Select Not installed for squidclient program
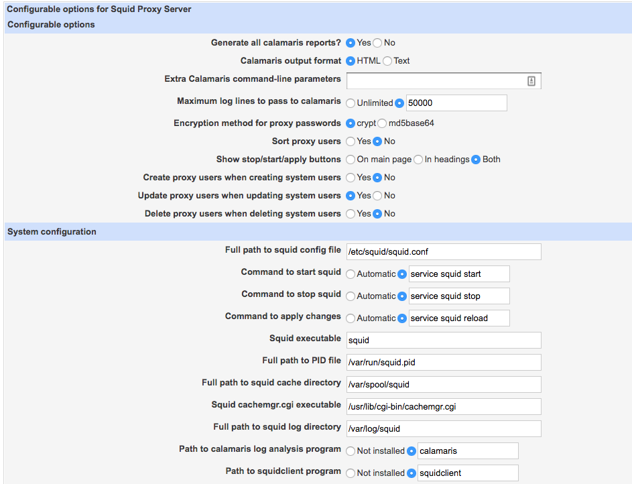 coord(351,473)
